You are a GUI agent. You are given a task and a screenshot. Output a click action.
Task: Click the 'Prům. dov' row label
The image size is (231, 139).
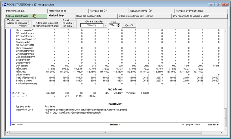(x=21, y=72)
